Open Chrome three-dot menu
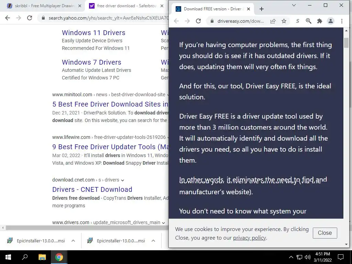 (x=342, y=21)
